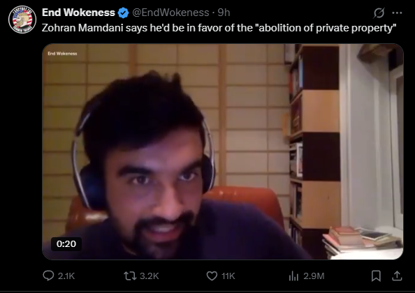View analytics via the bar chart icon
The image size is (415, 293).
click(x=293, y=276)
